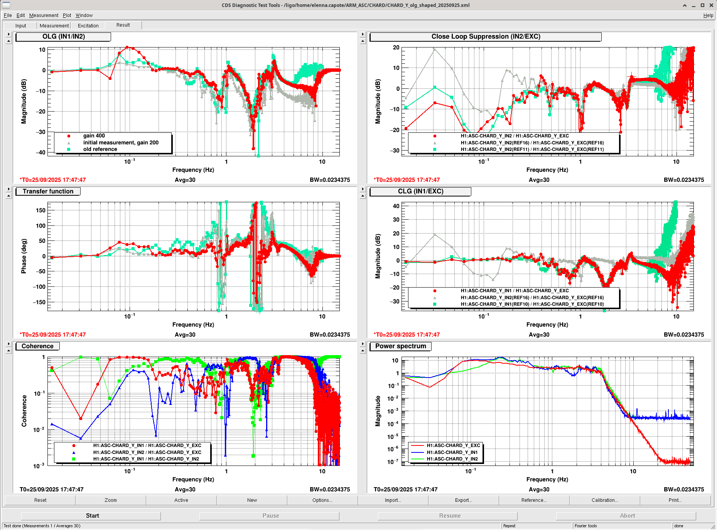717x530 pixels.
Task: Click right-arrow icon beside Close Loop Suppression plot
Action: point(363,34)
